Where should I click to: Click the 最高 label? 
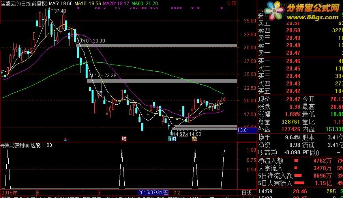[x=308, y=107]
